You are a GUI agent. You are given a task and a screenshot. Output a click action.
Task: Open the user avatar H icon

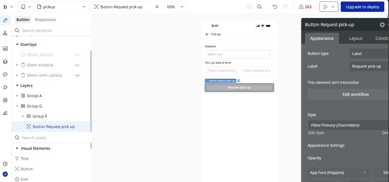(x=5, y=174)
